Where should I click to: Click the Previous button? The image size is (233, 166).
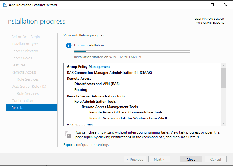pos(135,160)
